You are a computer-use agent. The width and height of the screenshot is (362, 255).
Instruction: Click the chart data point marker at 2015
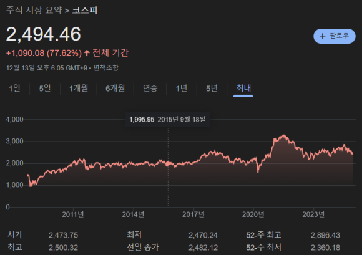point(168,164)
